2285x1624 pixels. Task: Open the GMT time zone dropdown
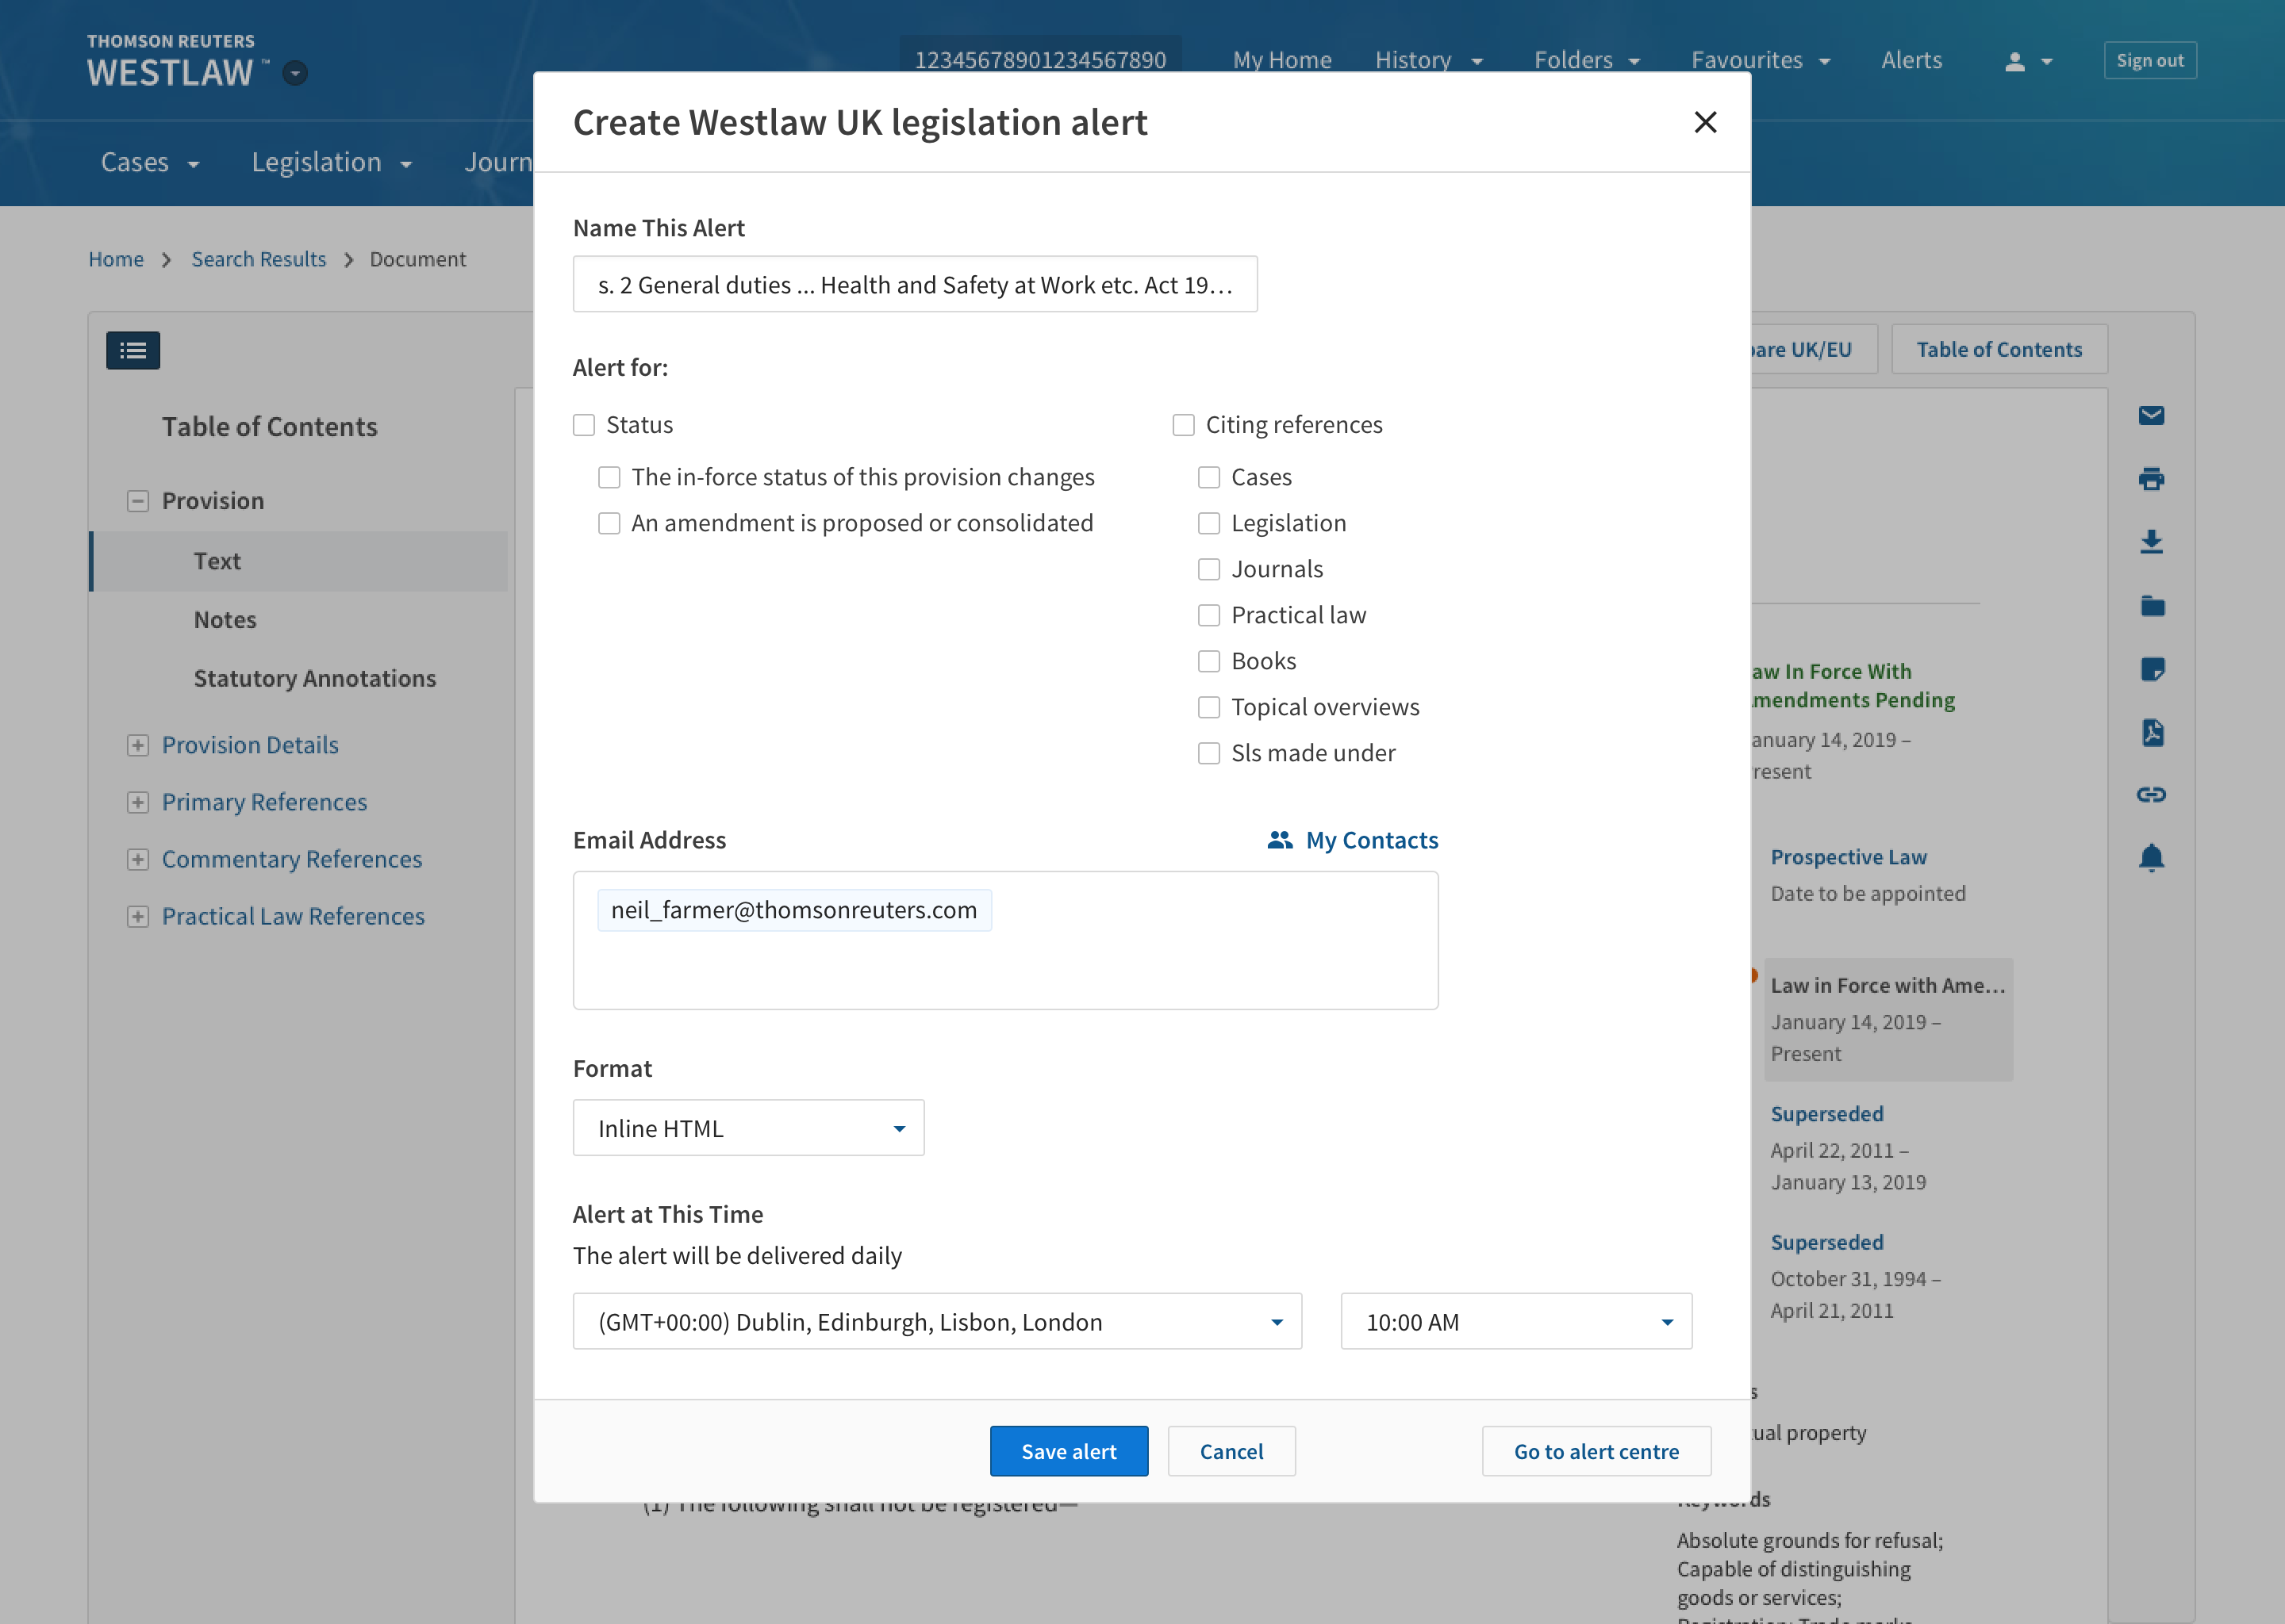(x=938, y=1322)
